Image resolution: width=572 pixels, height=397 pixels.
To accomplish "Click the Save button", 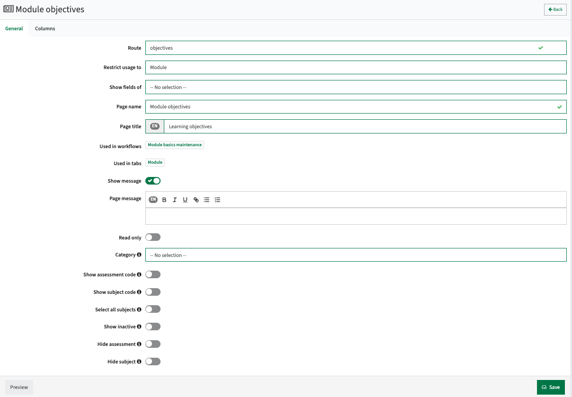I will click(551, 387).
